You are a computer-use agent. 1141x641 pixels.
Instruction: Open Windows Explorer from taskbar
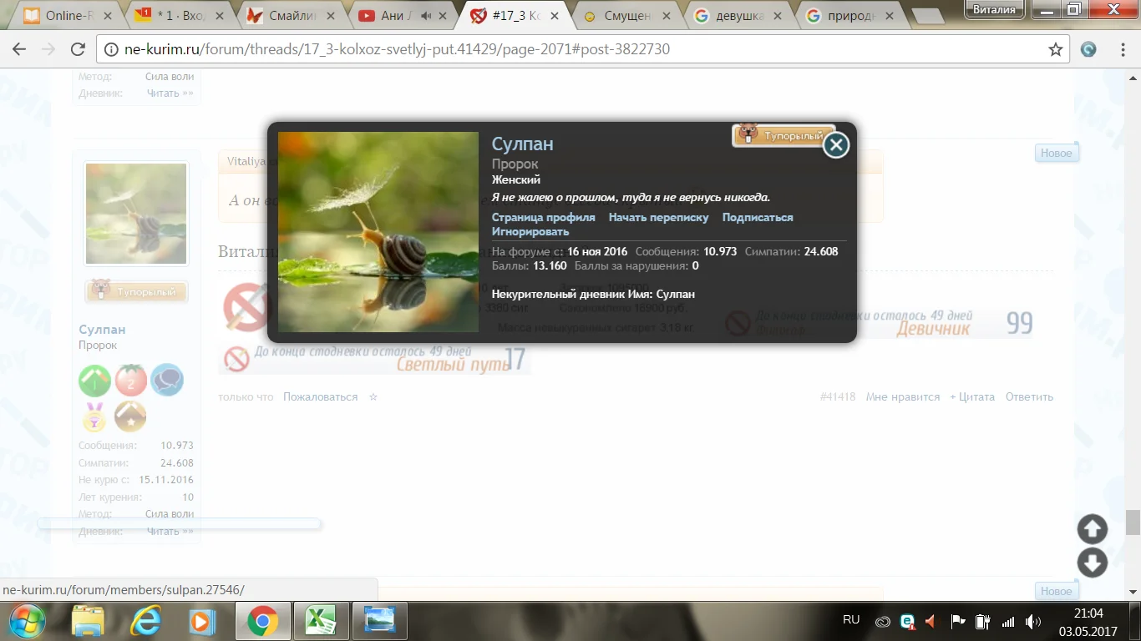click(87, 621)
